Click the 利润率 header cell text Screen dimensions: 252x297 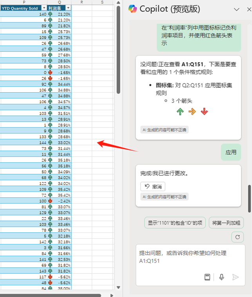tap(55, 8)
